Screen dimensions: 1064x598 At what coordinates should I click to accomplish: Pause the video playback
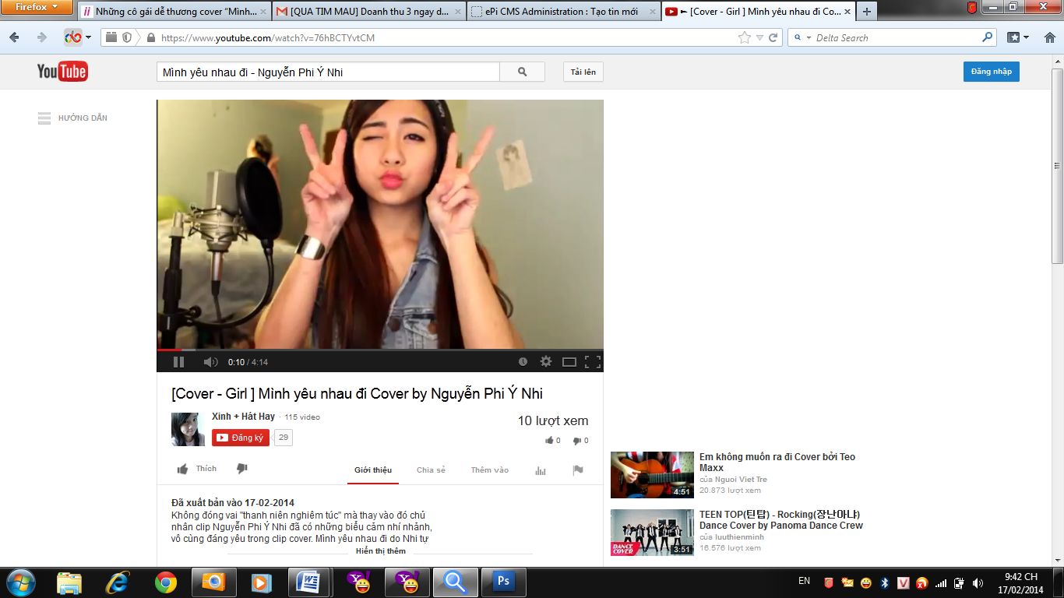(178, 362)
